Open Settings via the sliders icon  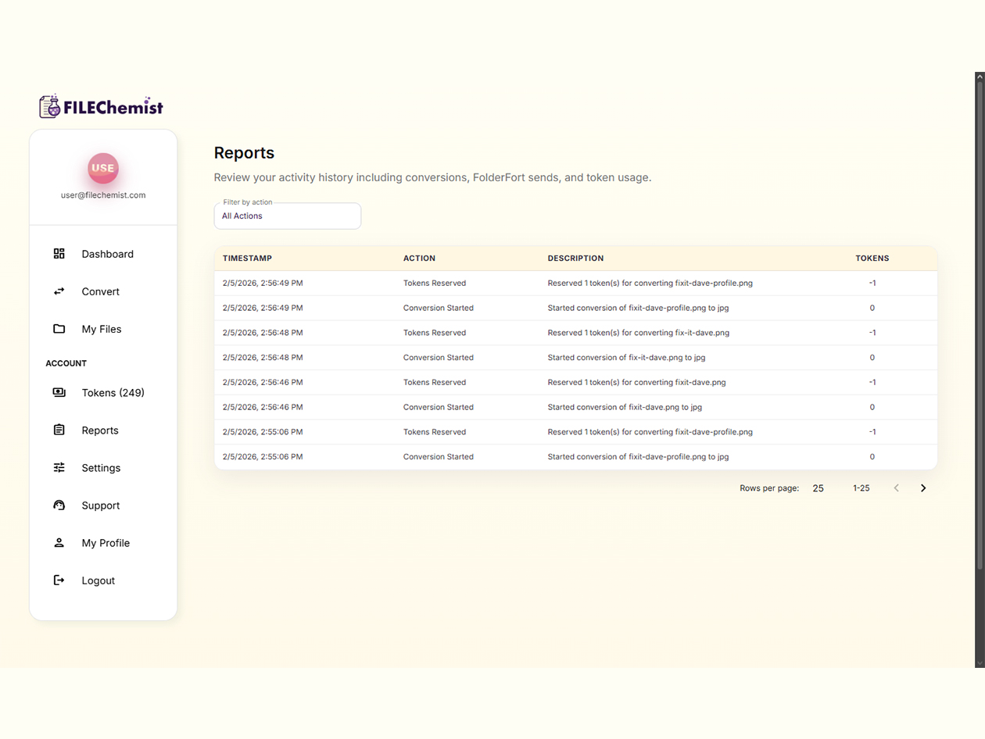pos(59,467)
